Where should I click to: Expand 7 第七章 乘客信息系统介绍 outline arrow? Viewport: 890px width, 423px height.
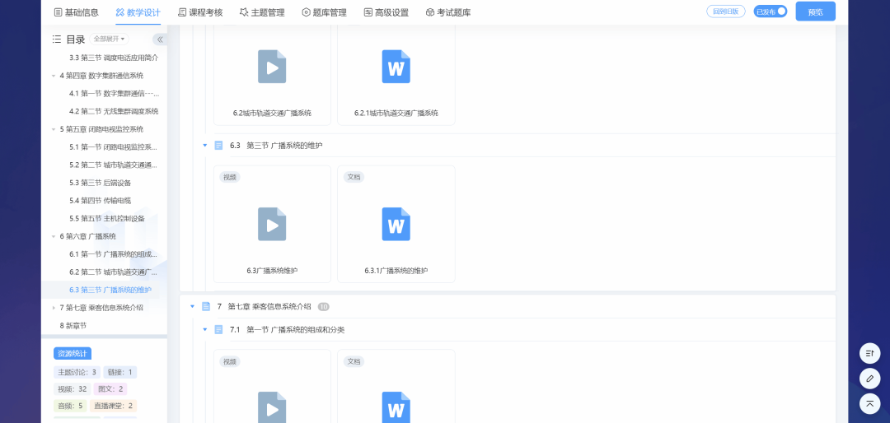(54, 308)
